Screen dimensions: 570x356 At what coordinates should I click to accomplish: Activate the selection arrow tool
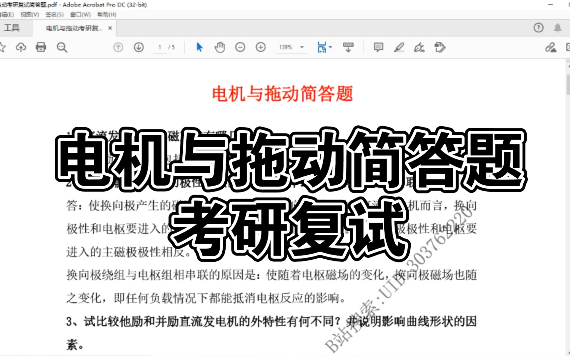[199, 47]
